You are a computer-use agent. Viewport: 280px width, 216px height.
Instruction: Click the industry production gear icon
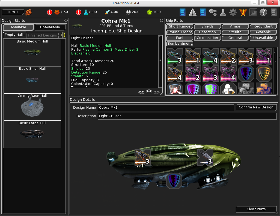57,12
